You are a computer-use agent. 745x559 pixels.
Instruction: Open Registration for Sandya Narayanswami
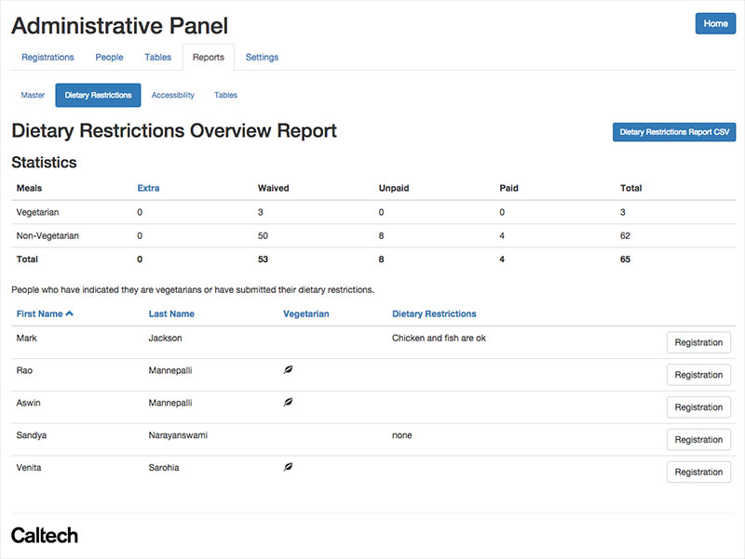tap(698, 440)
